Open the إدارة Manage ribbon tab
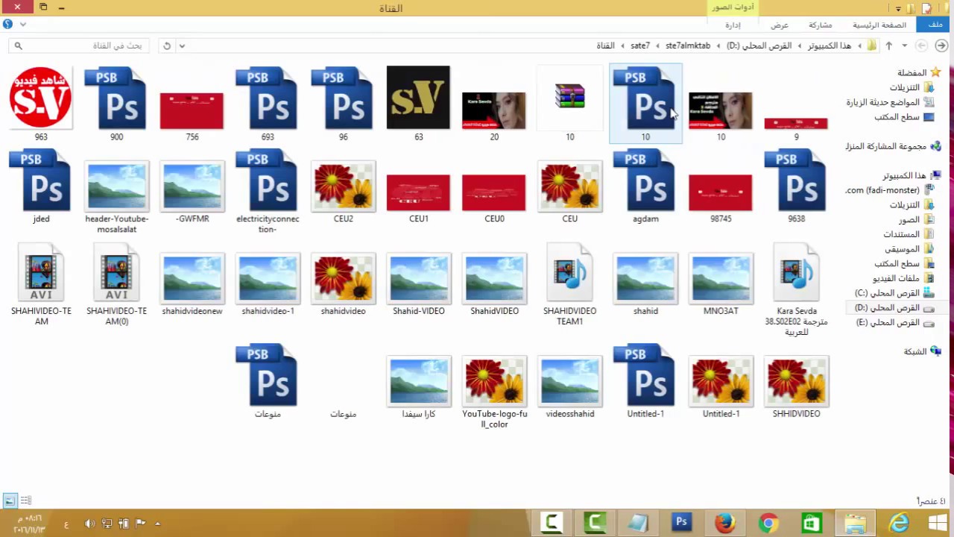This screenshot has height=537, width=954. click(x=733, y=25)
